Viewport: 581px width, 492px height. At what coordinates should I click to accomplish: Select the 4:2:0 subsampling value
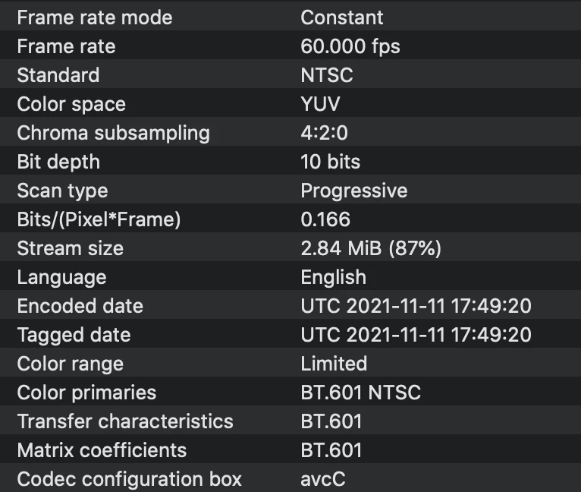tap(324, 133)
